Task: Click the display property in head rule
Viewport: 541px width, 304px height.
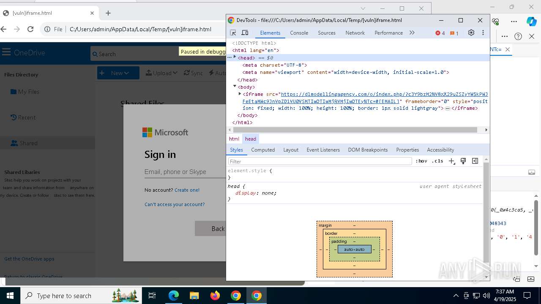Action: (246, 193)
